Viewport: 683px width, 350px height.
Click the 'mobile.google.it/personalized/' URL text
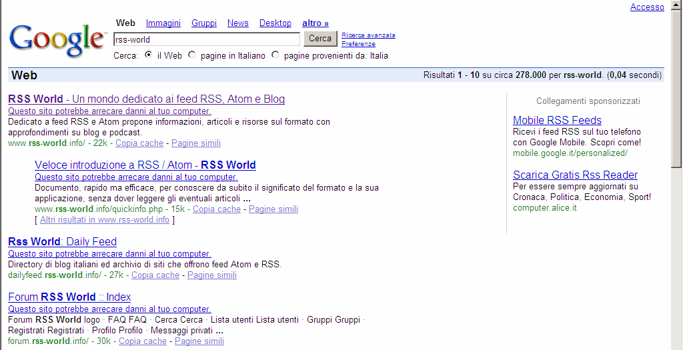click(570, 153)
